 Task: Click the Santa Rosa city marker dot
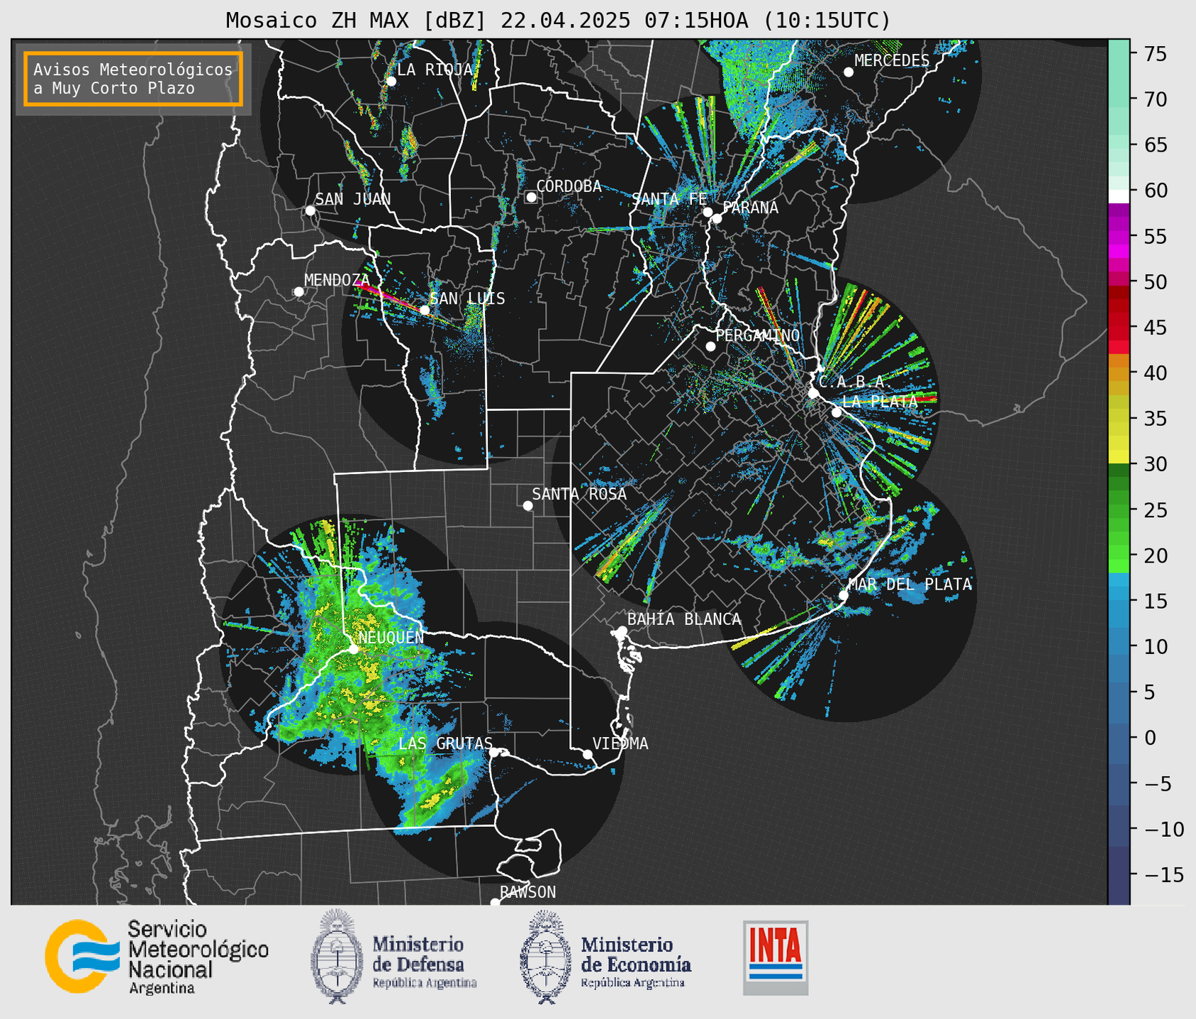point(527,505)
